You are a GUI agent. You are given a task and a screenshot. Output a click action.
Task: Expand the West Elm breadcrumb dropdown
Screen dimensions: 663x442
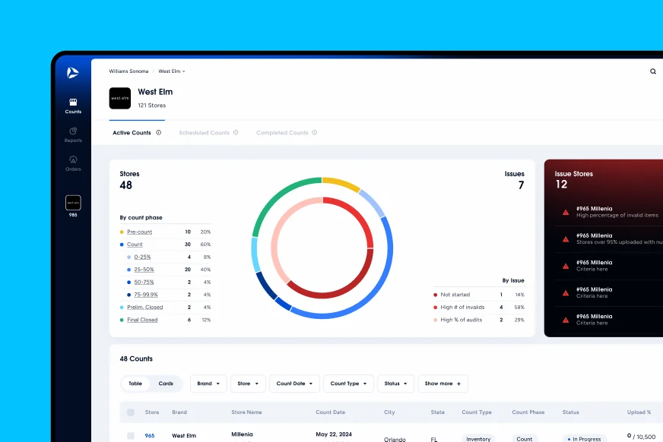pyautogui.click(x=172, y=71)
